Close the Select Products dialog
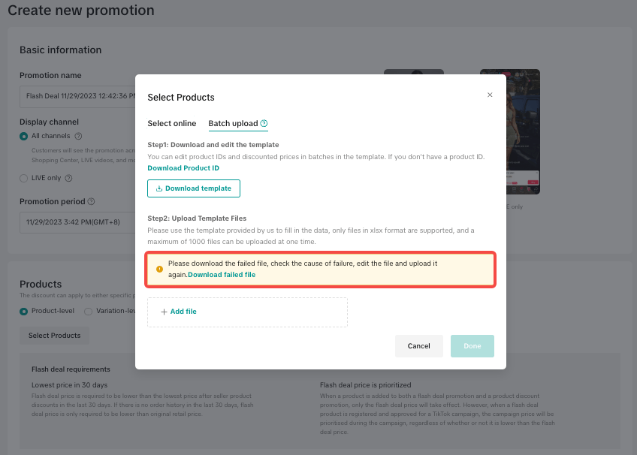Screen dimensions: 637x455 click(490, 95)
